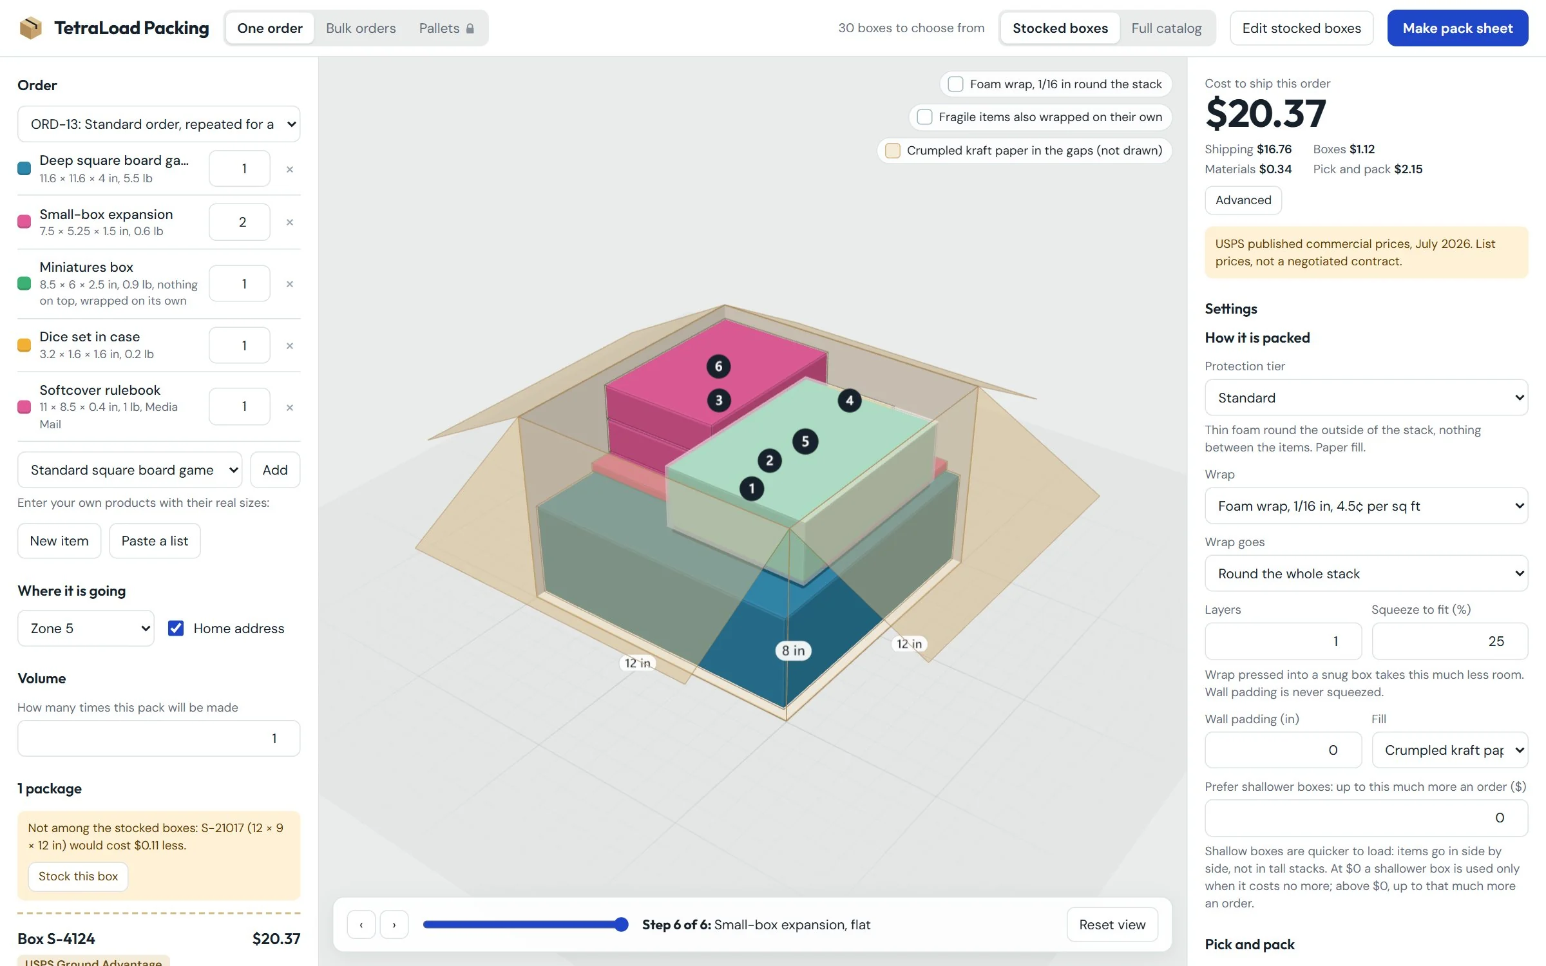This screenshot has height=966, width=1546.
Task: Remove Small-box expansion from order
Action: [x=290, y=222]
